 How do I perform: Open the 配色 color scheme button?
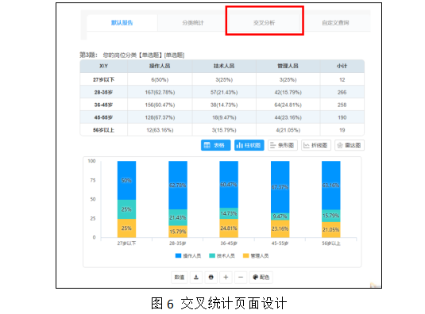(x=261, y=278)
